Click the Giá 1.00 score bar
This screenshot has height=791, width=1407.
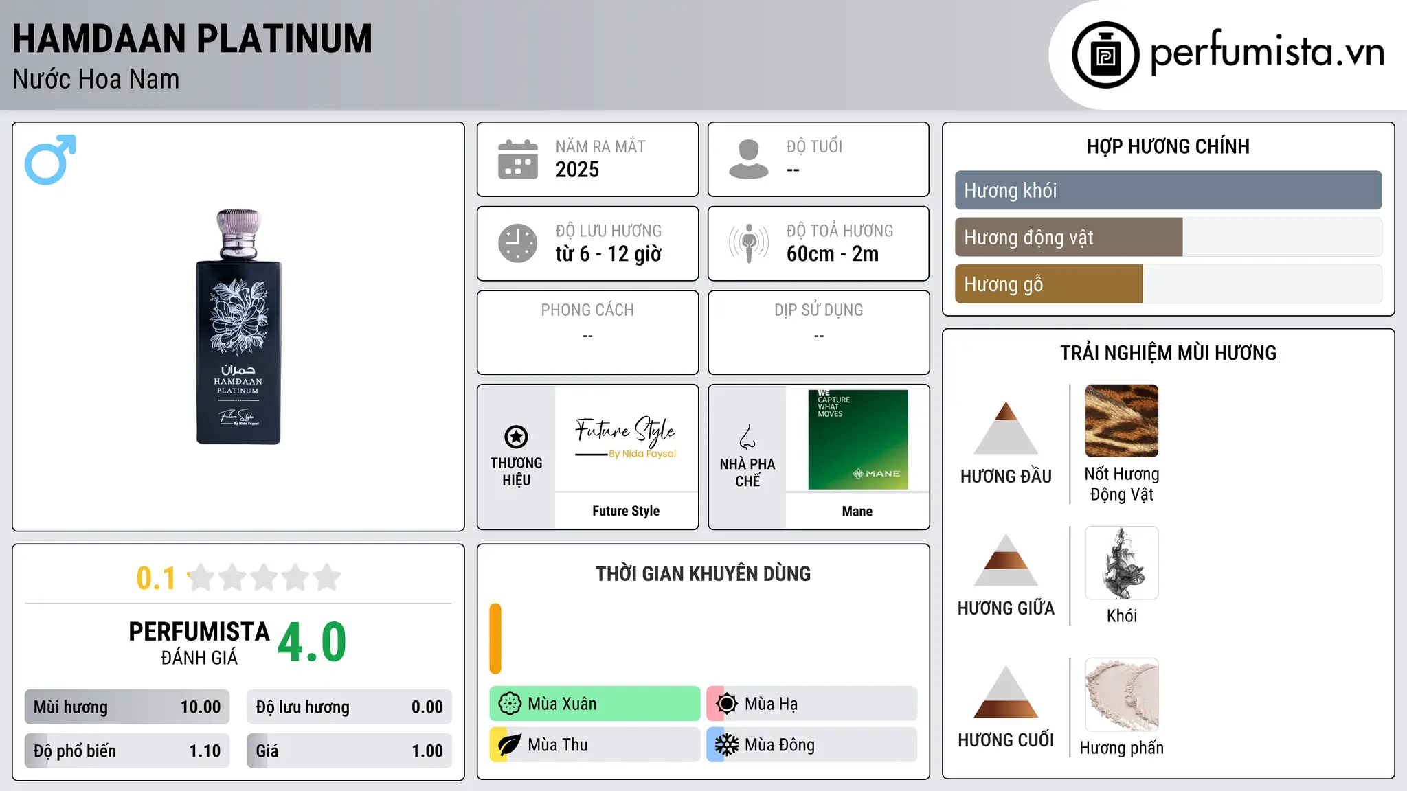(x=350, y=751)
